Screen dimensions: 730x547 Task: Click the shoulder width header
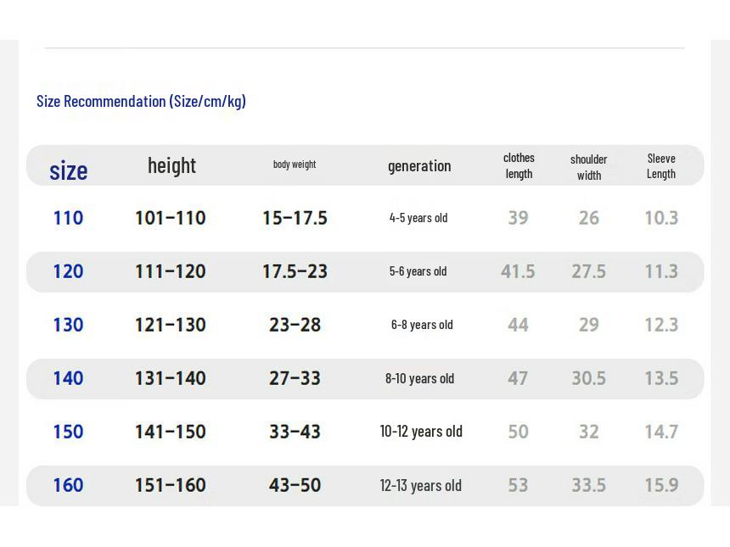coord(589,167)
